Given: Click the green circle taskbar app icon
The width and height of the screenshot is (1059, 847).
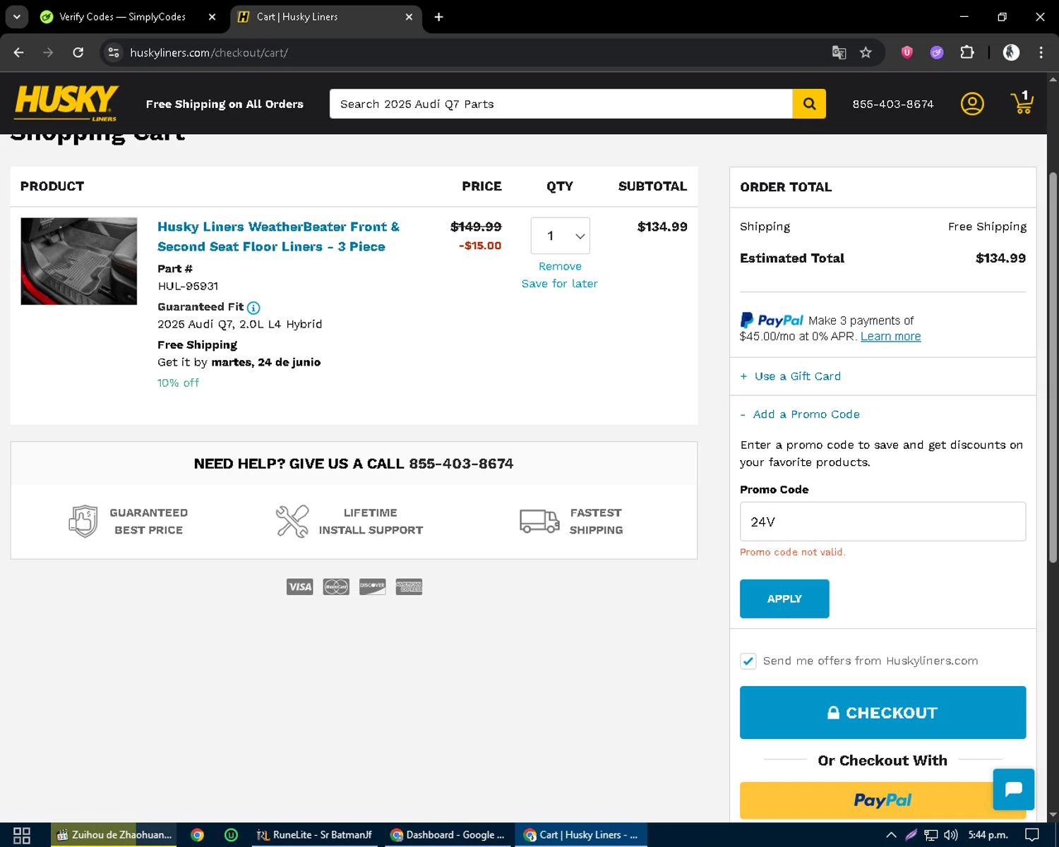Looking at the screenshot, I should pos(231,835).
